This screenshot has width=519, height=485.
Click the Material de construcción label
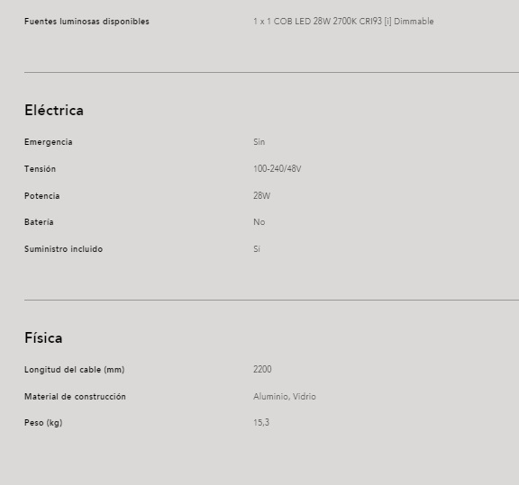(75, 397)
